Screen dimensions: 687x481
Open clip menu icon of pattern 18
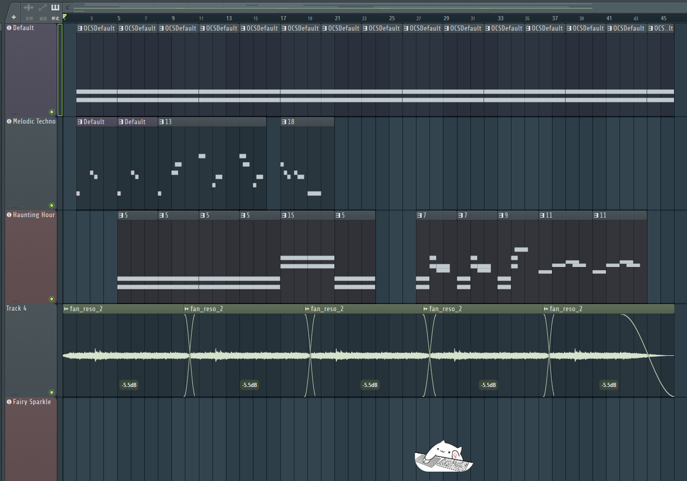pos(285,121)
